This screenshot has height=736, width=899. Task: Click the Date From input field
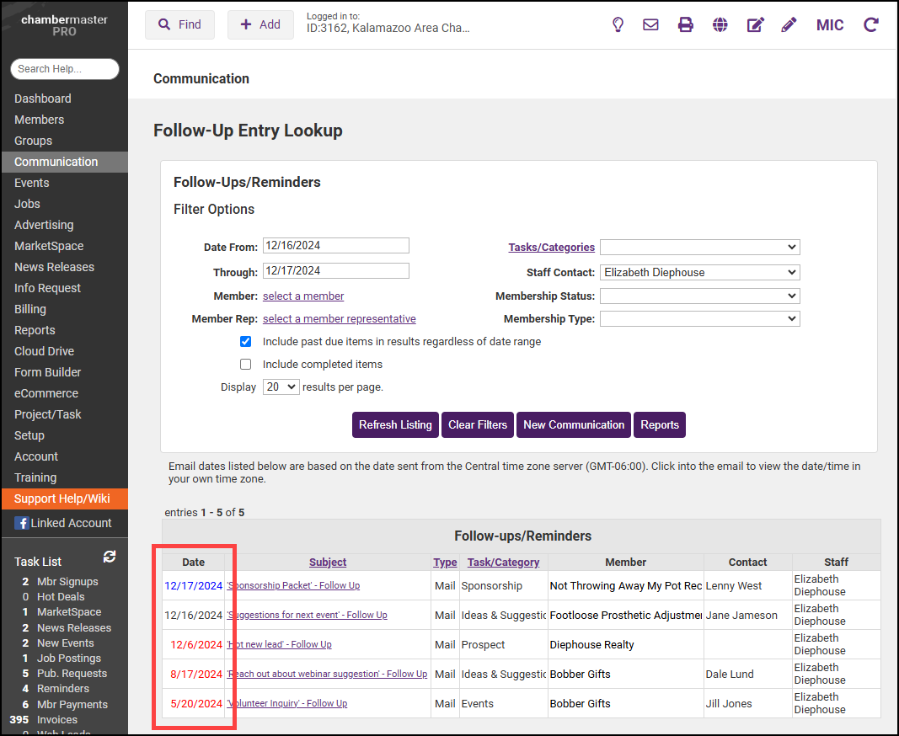[335, 245]
